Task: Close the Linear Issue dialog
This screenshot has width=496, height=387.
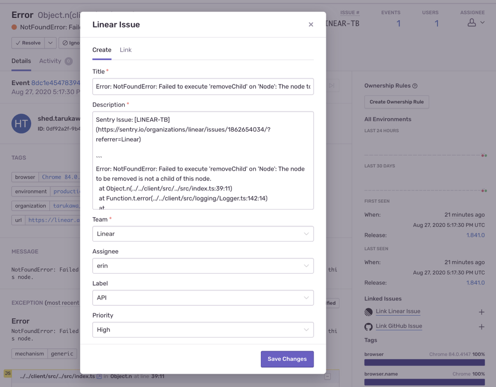Action: (311, 25)
